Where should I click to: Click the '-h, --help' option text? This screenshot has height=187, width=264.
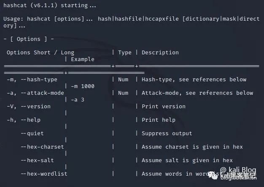point(24,120)
